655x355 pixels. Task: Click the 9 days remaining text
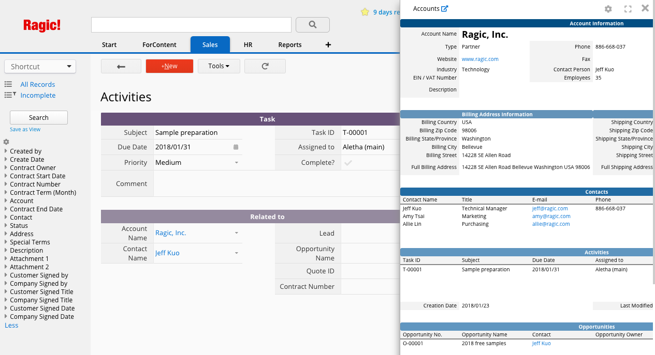click(x=386, y=12)
